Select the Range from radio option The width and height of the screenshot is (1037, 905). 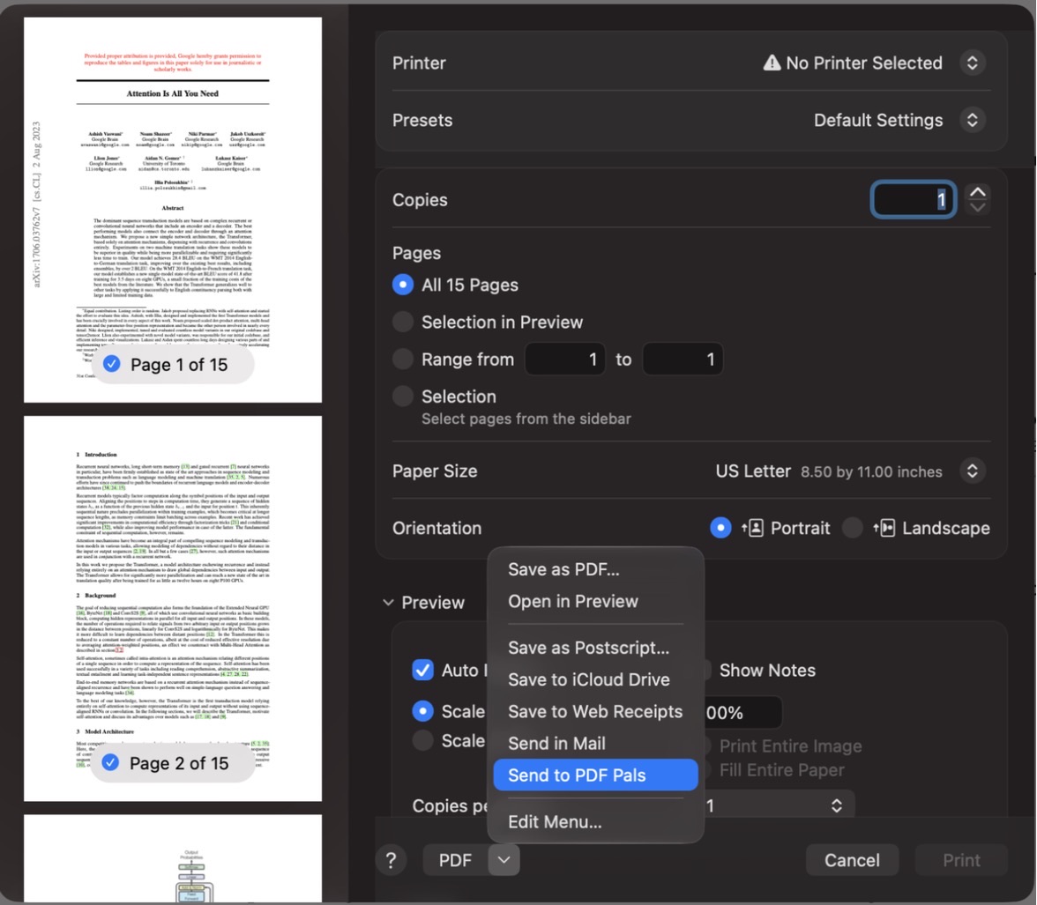pyautogui.click(x=403, y=359)
